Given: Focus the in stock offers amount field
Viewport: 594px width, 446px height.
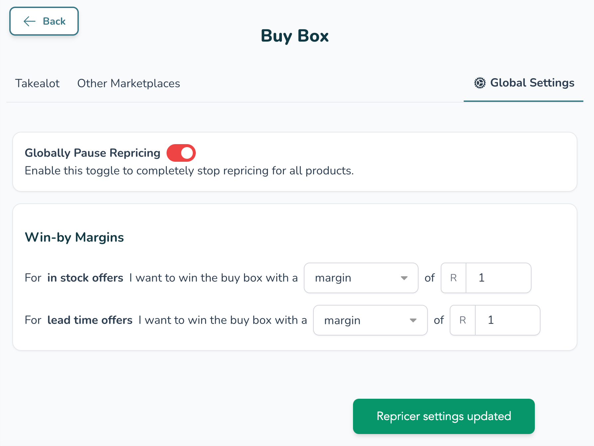Looking at the screenshot, I should (498, 278).
